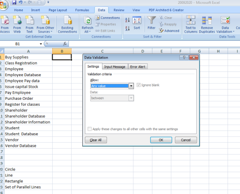Select cell containing Set of Parallel Lines
Screen dimensions: 240x194
(x=28, y=187)
